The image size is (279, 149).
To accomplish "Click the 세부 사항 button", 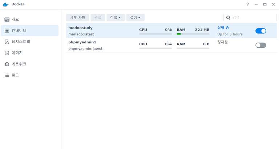I will [77, 17].
